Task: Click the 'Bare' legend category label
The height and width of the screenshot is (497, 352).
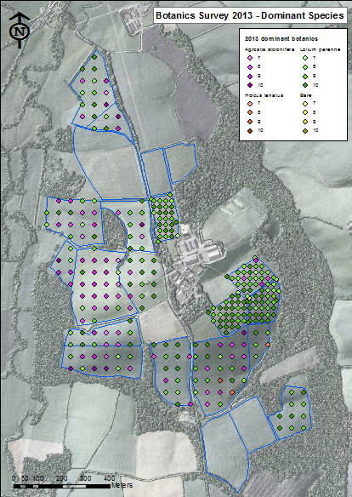Action: [x=306, y=95]
